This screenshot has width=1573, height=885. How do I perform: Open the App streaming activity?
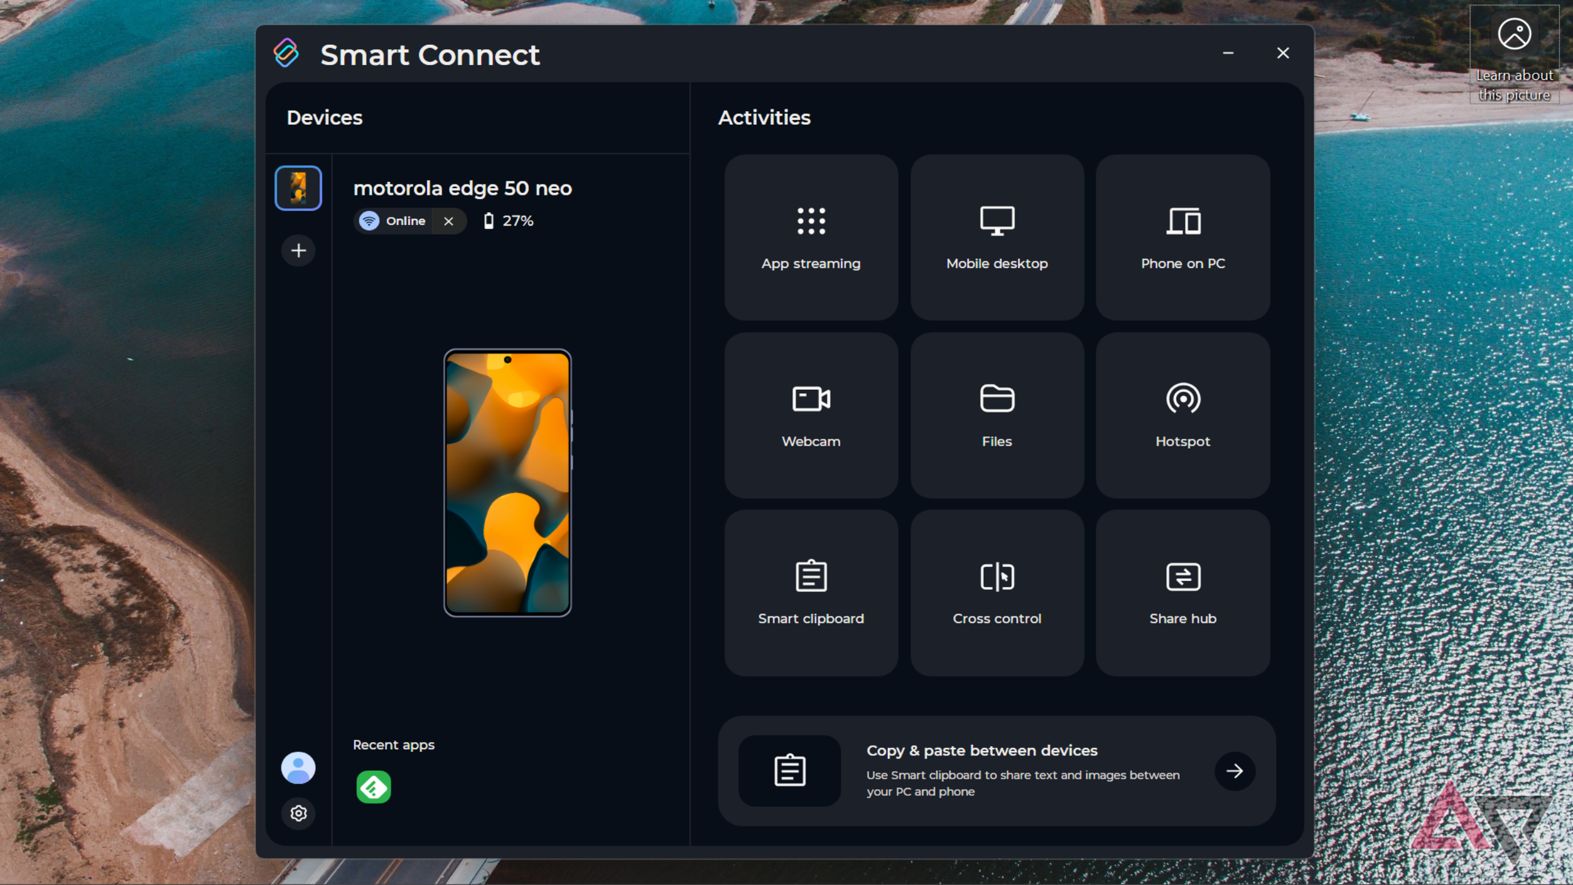811,237
